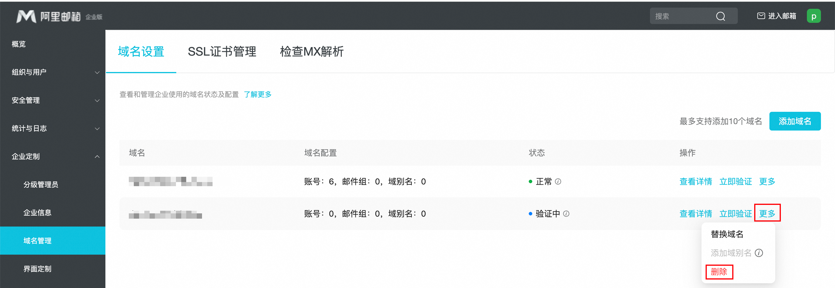
Task: Open the 了解更多 link
Action: 258,94
